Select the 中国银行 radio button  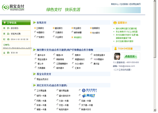pyautogui.click(x=35, y=32)
